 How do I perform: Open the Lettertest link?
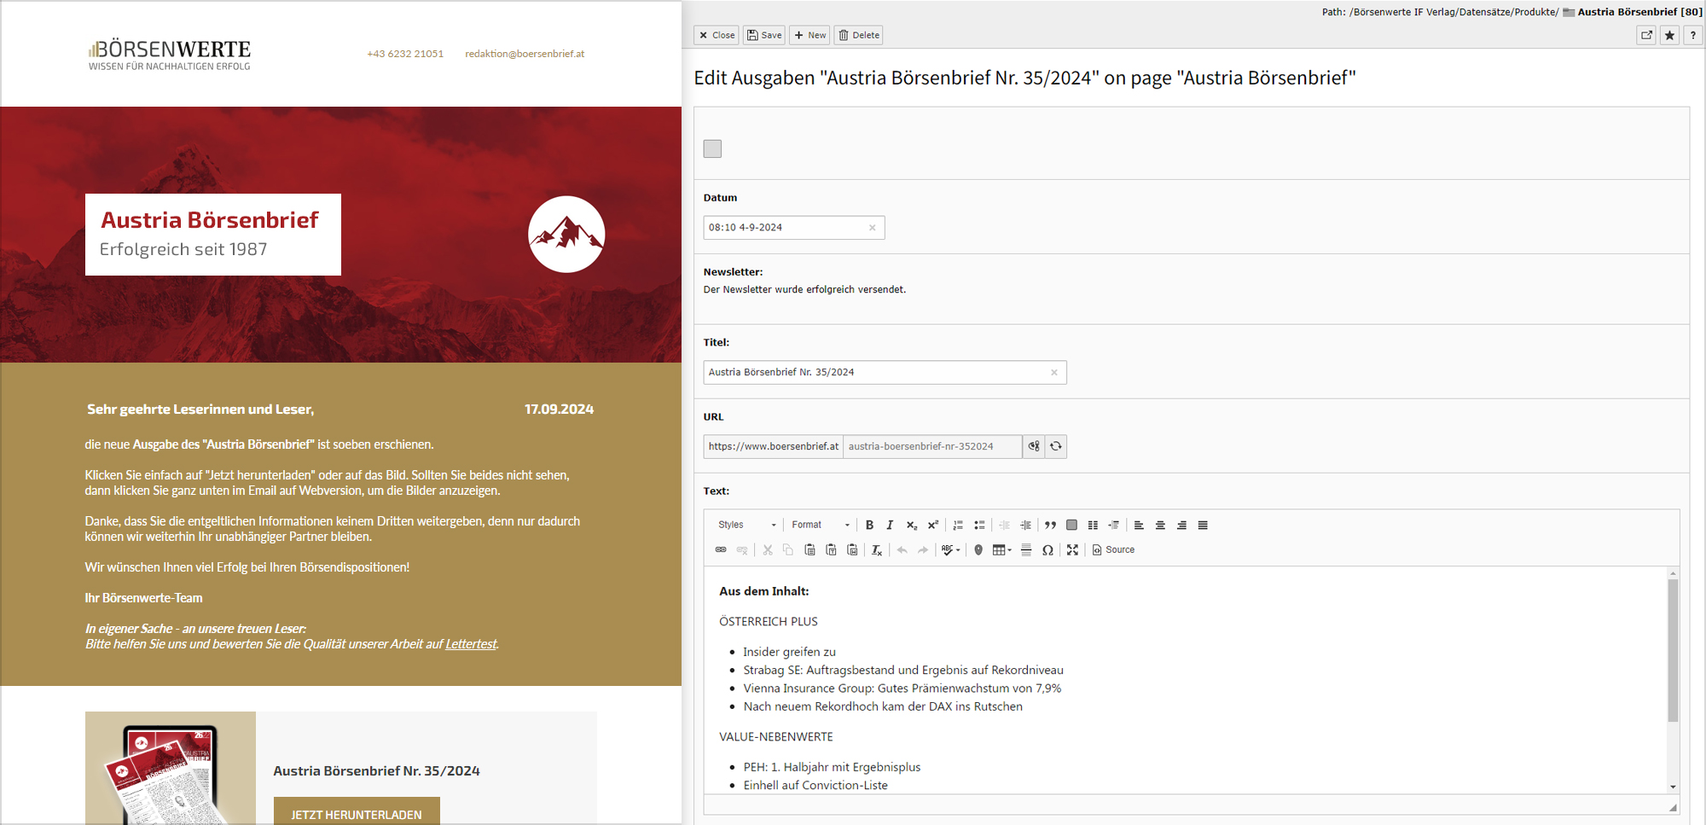471,644
